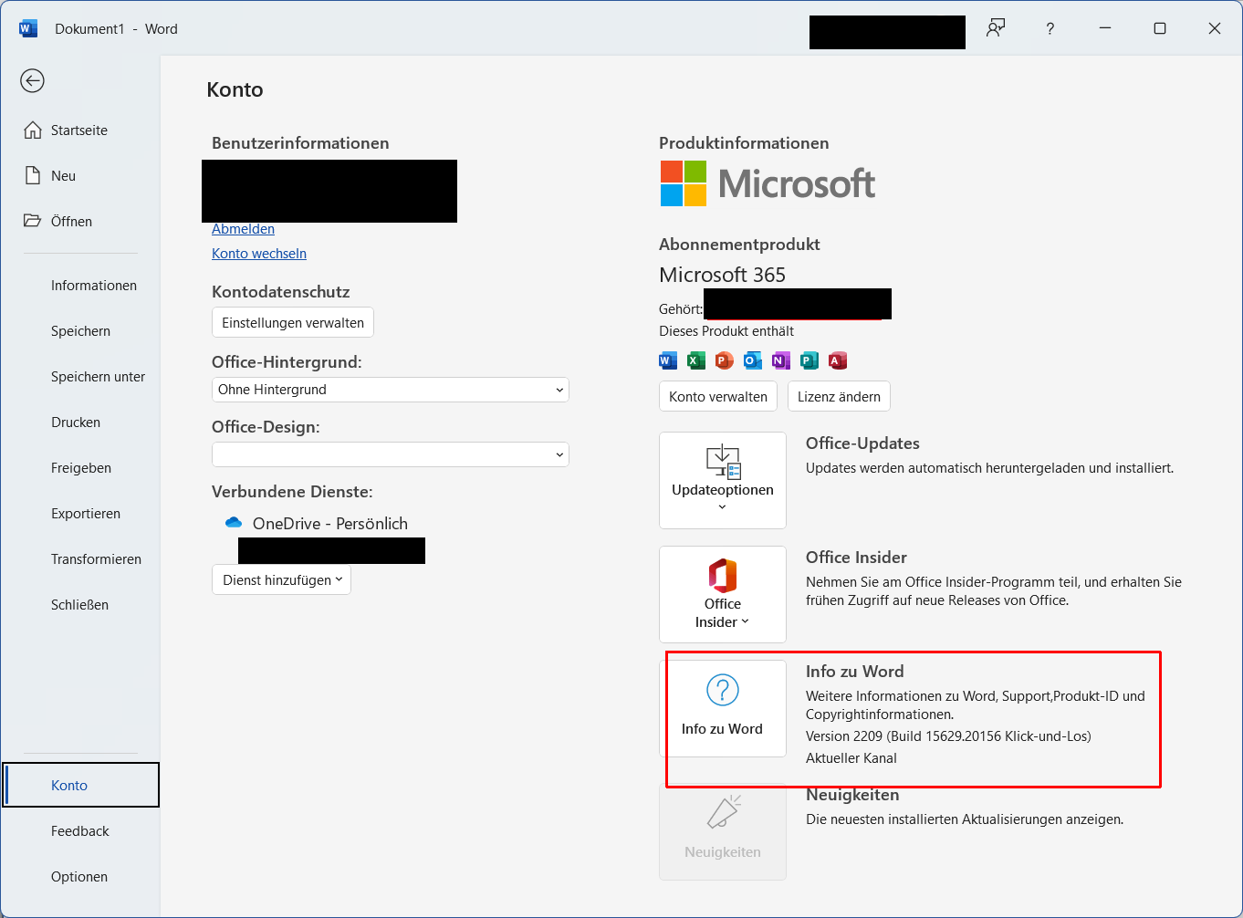1243x918 pixels.
Task: Click the Word product icon
Action: pos(668,360)
